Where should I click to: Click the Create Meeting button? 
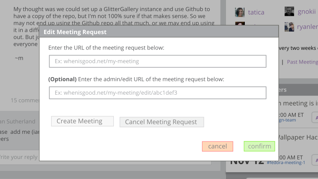click(82, 121)
